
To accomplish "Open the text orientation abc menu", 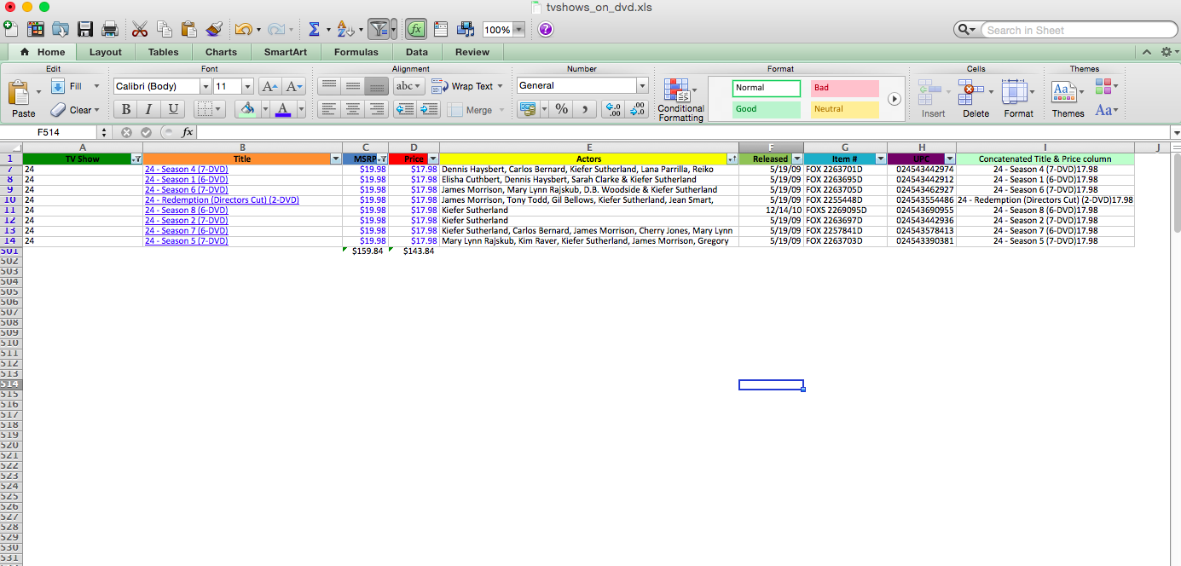I will click(408, 86).
